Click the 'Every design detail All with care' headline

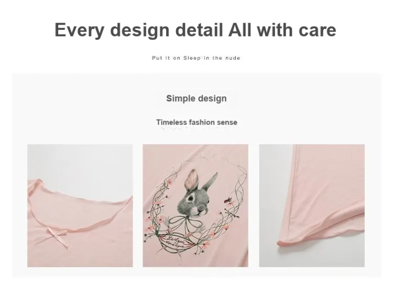[x=195, y=30]
